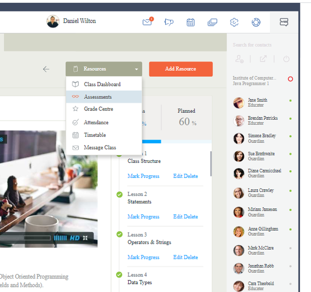311x292 pixels.
Task: Click the add contact icon
Action: (x=239, y=59)
